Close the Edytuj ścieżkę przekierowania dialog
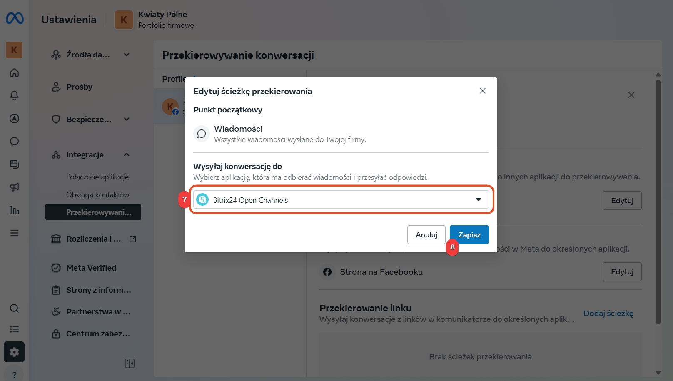 [x=483, y=91]
